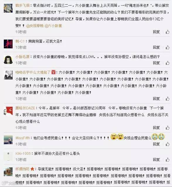172x187 pixels.
Task: Reply to Kiki-1005's comment
Action: (156, 159)
